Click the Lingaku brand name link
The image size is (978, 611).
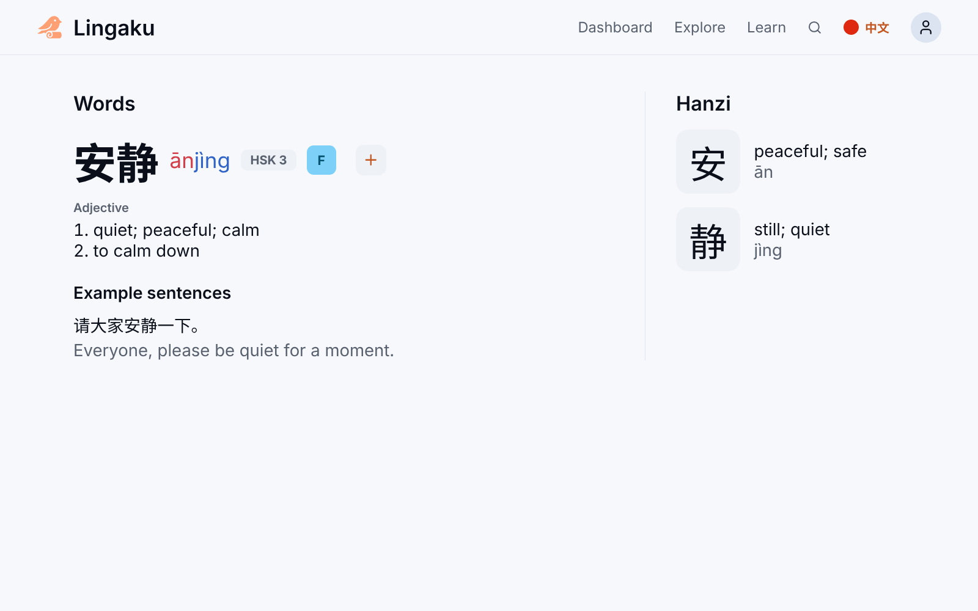[114, 28]
